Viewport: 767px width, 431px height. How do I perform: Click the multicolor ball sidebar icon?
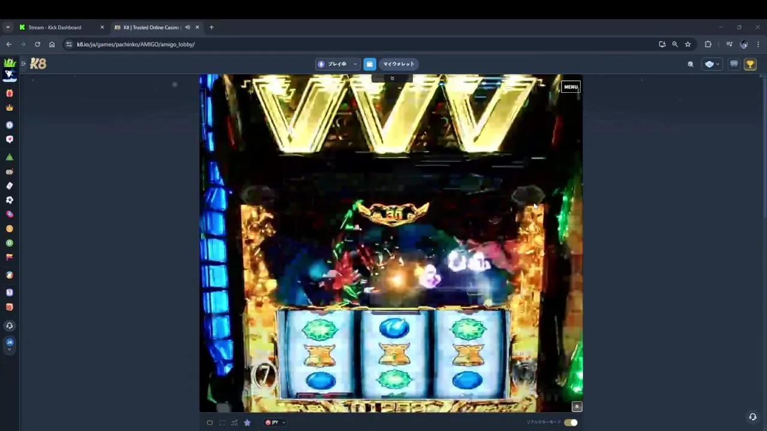[x=9, y=275]
